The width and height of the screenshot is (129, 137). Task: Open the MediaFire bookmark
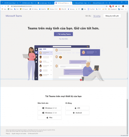coord(43,9)
